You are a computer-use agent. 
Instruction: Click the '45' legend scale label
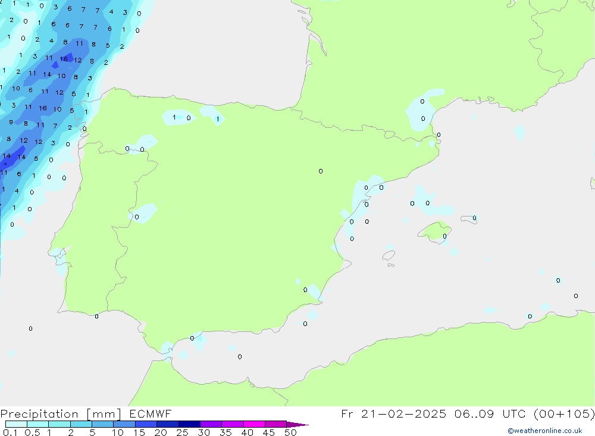[269, 432]
